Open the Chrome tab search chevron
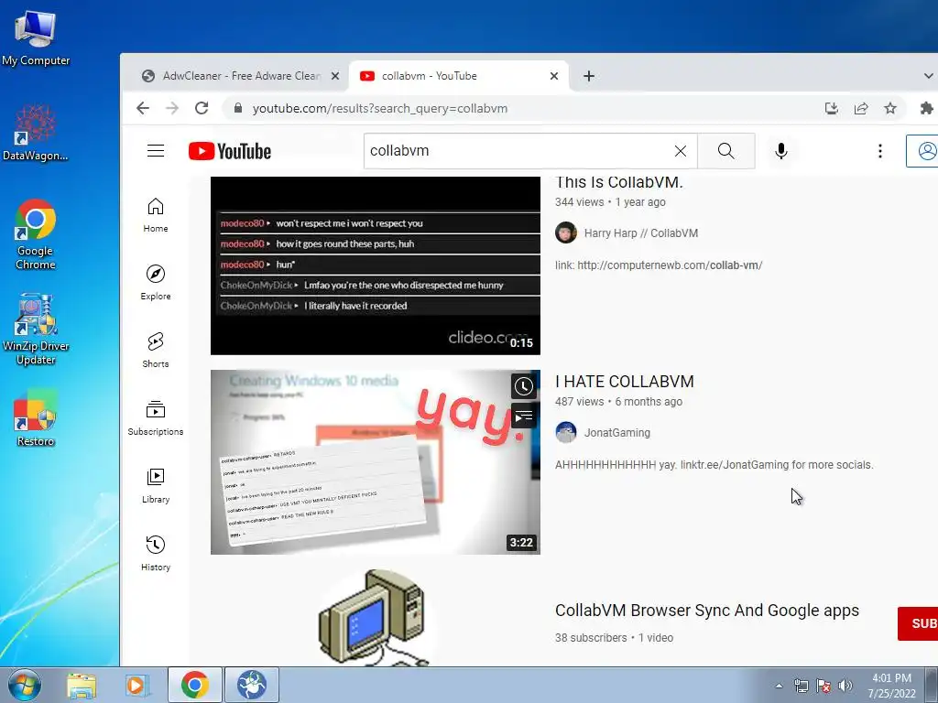 (928, 76)
